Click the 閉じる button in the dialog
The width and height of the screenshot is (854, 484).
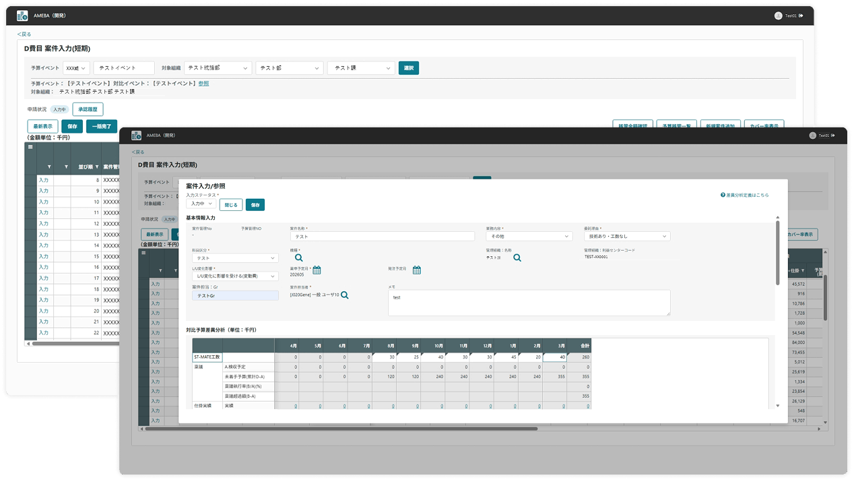click(231, 204)
